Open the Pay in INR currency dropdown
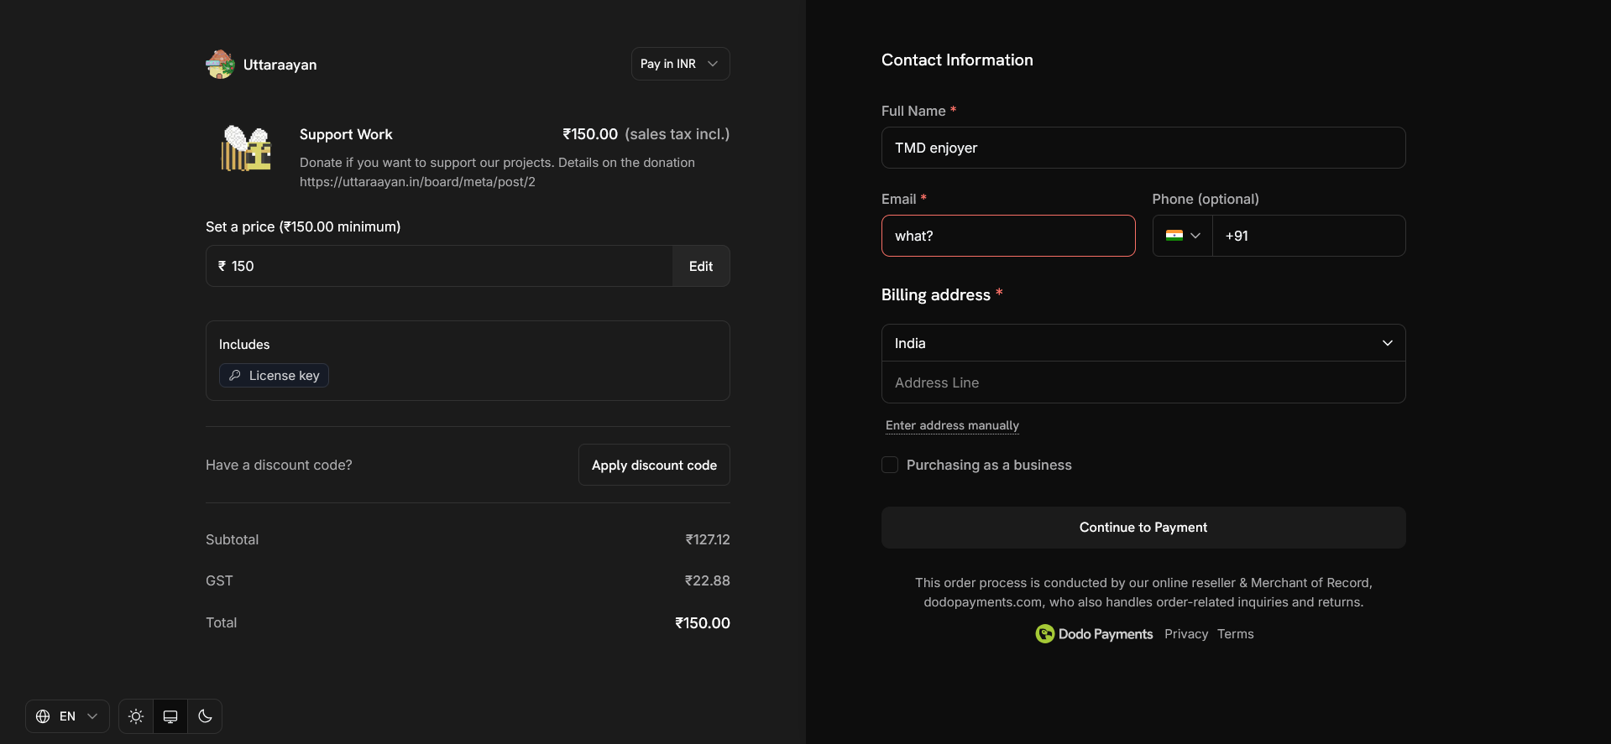Viewport: 1611px width, 744px height. click(680, 64)
